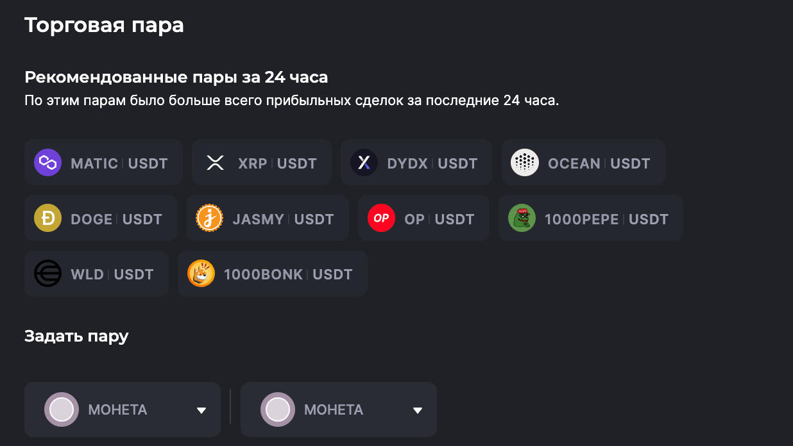Click the OCEAN dotted sphere icon
This screenshot has width=793, height=446.
pos(525,162)
